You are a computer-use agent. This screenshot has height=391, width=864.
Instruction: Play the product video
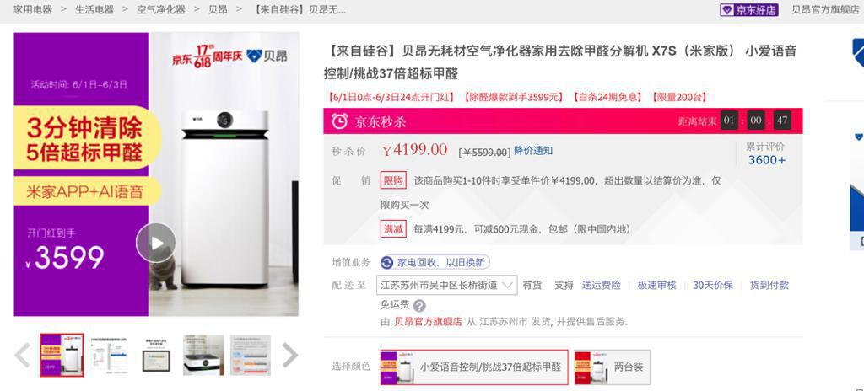click(156, 243)
